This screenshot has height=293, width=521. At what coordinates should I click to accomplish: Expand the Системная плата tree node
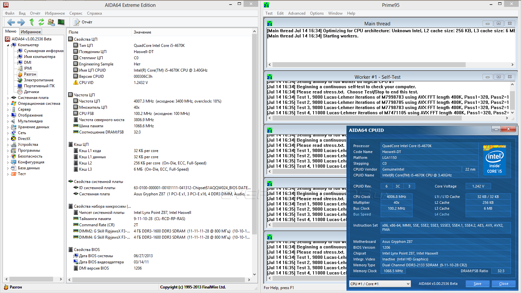8,98
